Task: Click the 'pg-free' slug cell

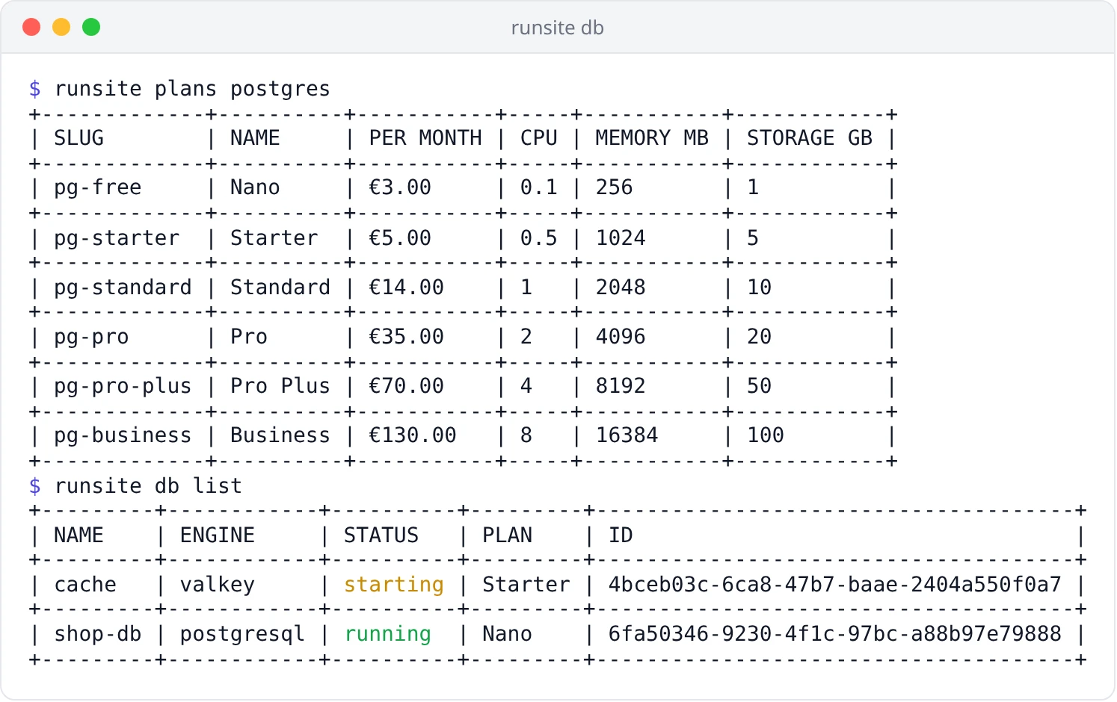Action: coord(97,187)
